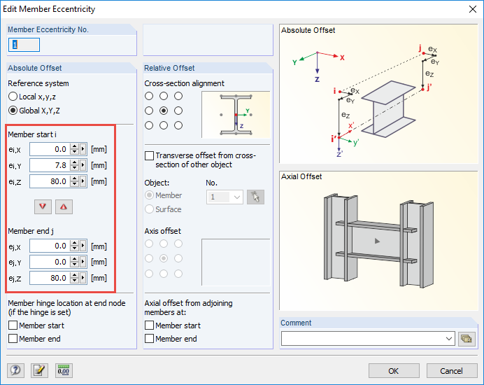Select the Surface object radio button
484x385 pixels.
150,209
